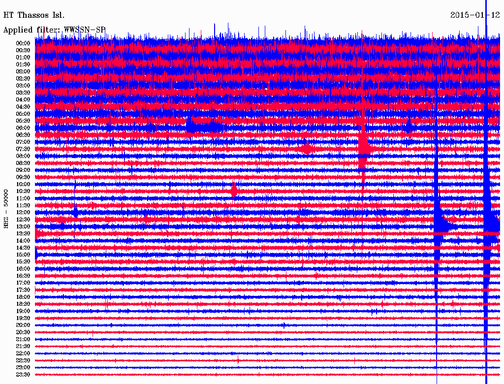Click the 00:00 time label
Viewport: 504px width, 384px height.
[23, 43]
